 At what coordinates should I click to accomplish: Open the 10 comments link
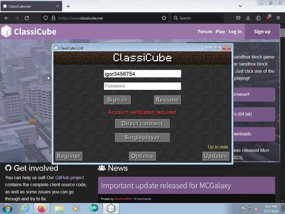pyautogui.click(x=142, y=199)
